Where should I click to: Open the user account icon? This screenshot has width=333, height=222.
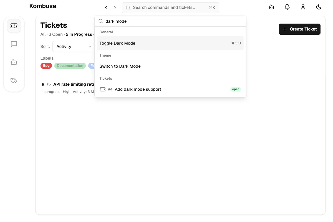pos(303,7)
